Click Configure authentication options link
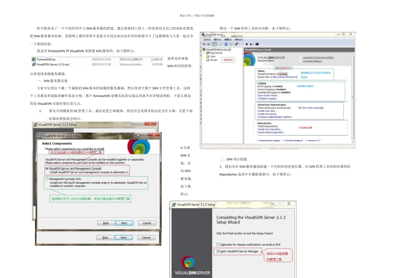 point(275,117)
